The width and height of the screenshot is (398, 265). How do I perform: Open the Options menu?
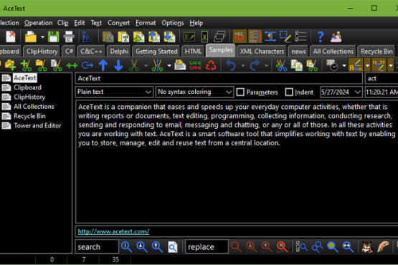tap(173, 23)
